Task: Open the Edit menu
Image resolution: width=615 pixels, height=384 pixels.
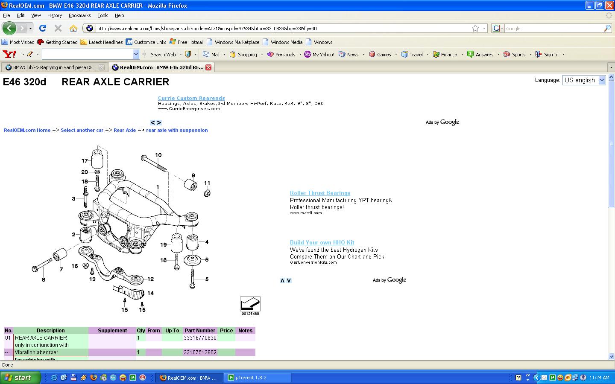Action: 20,15
